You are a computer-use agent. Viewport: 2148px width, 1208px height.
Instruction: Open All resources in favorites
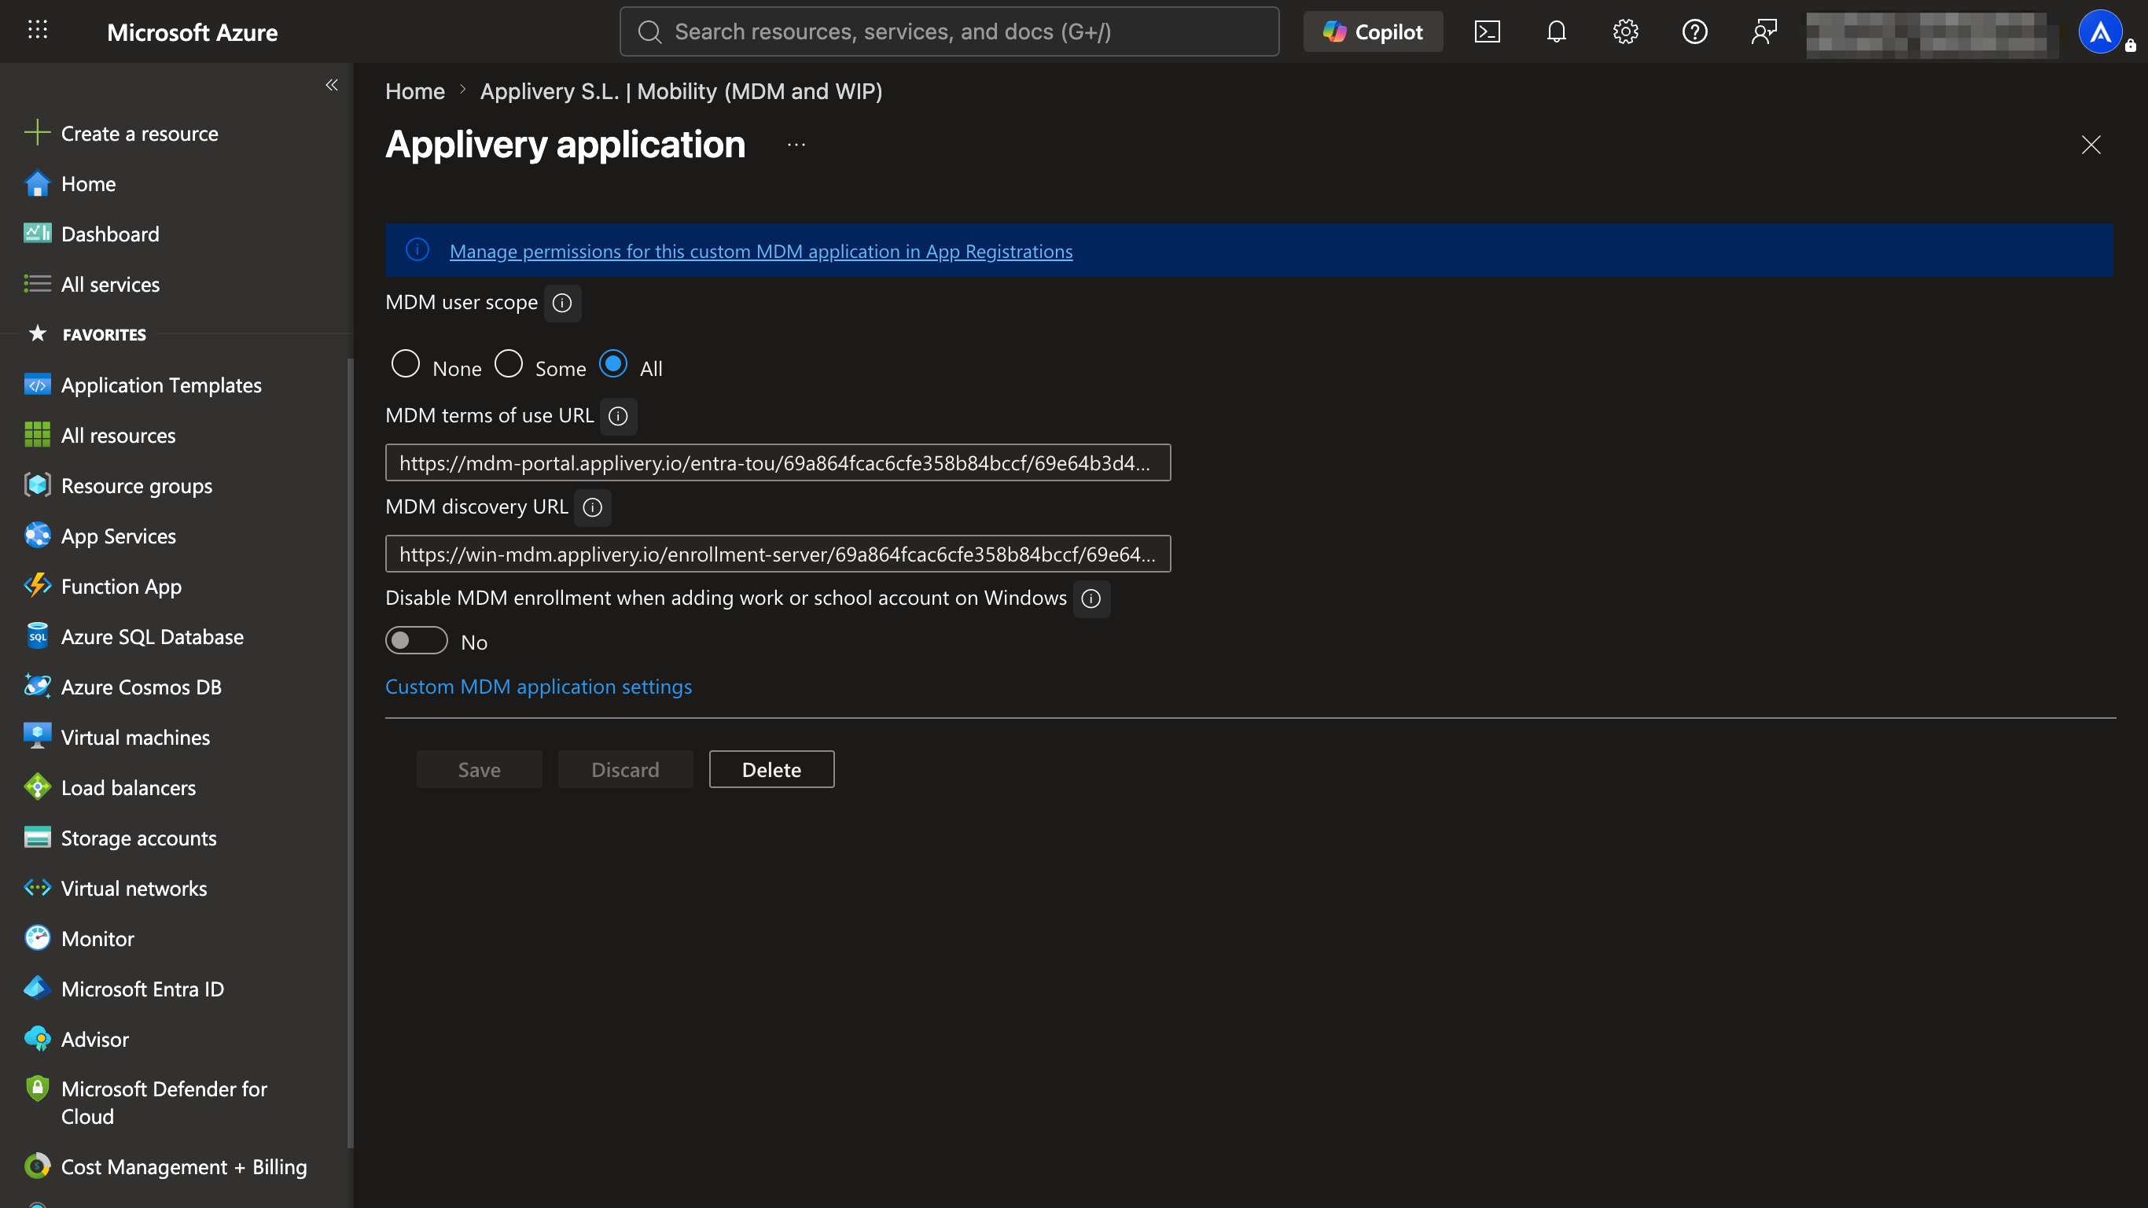(x=100, y=436)
